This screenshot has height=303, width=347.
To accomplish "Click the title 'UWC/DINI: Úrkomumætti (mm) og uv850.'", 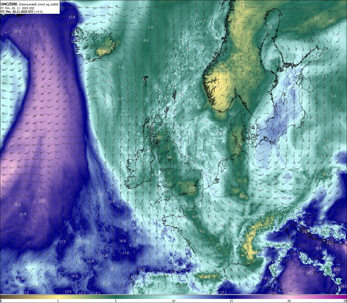I will click(x=30, y=4).
